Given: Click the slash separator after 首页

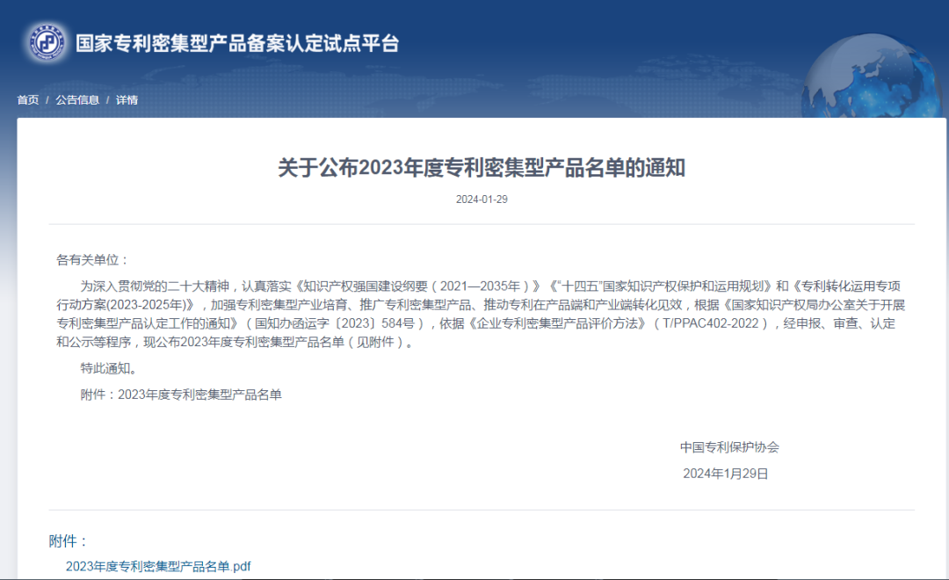Looking at the screenshot, I should (47, 100).
